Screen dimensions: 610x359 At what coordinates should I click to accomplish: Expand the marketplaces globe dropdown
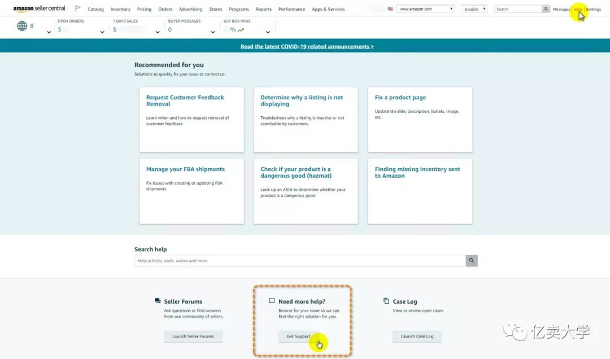pos(49,32)
